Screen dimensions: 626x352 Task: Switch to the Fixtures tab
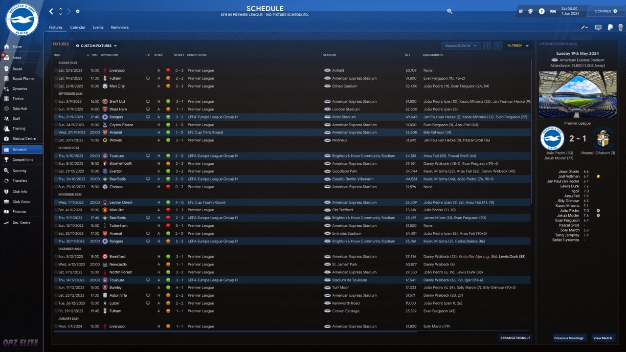click(x=56, y=27)
